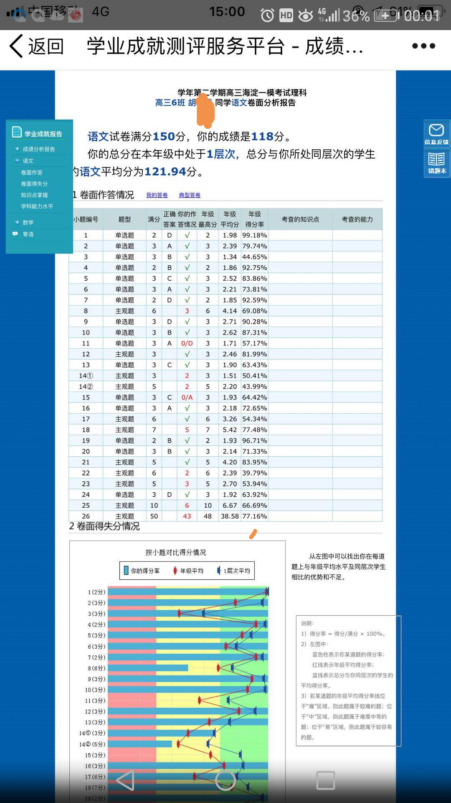Tap the 寄语 speech bubble icon
This screenshot has height=803, width=451.
(x=15, y=234)
